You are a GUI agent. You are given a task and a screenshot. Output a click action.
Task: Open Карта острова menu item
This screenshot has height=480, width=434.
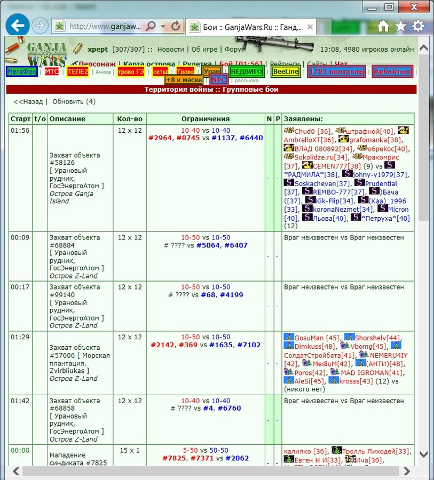click(148, 64)
